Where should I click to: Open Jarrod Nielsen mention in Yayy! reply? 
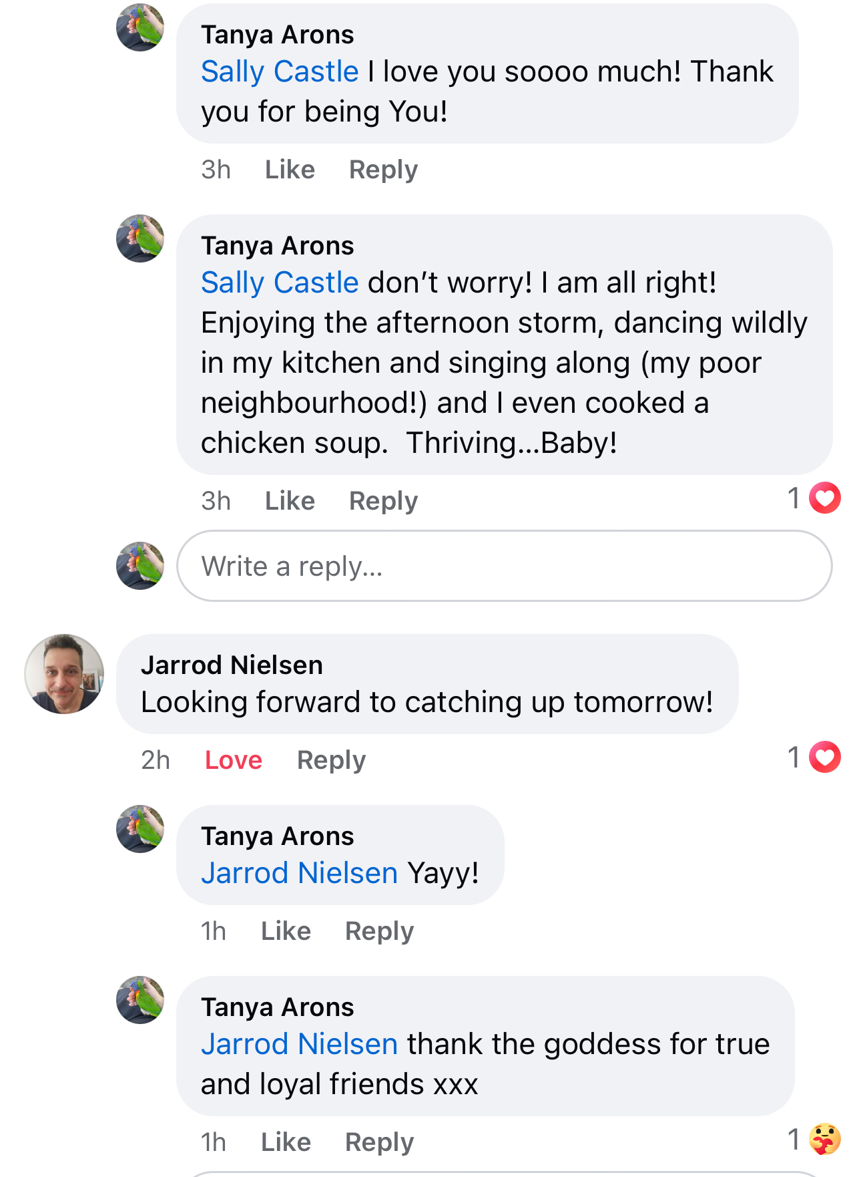299,873
